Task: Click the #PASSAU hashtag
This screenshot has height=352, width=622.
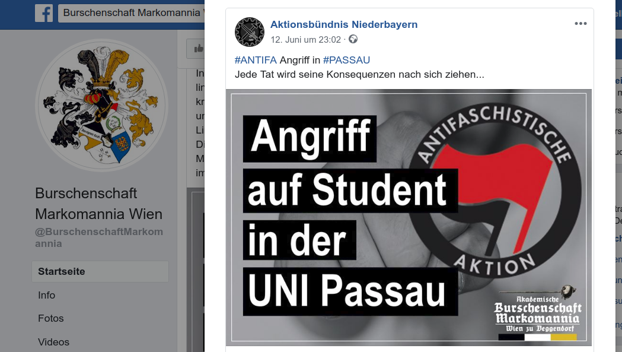Action: pyautogui.click(x=346, y=60)
